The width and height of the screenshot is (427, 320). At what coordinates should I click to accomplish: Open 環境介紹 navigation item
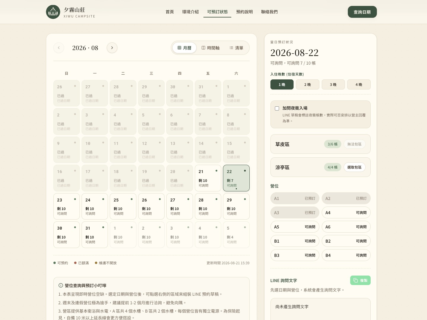(x=190, y=12)
